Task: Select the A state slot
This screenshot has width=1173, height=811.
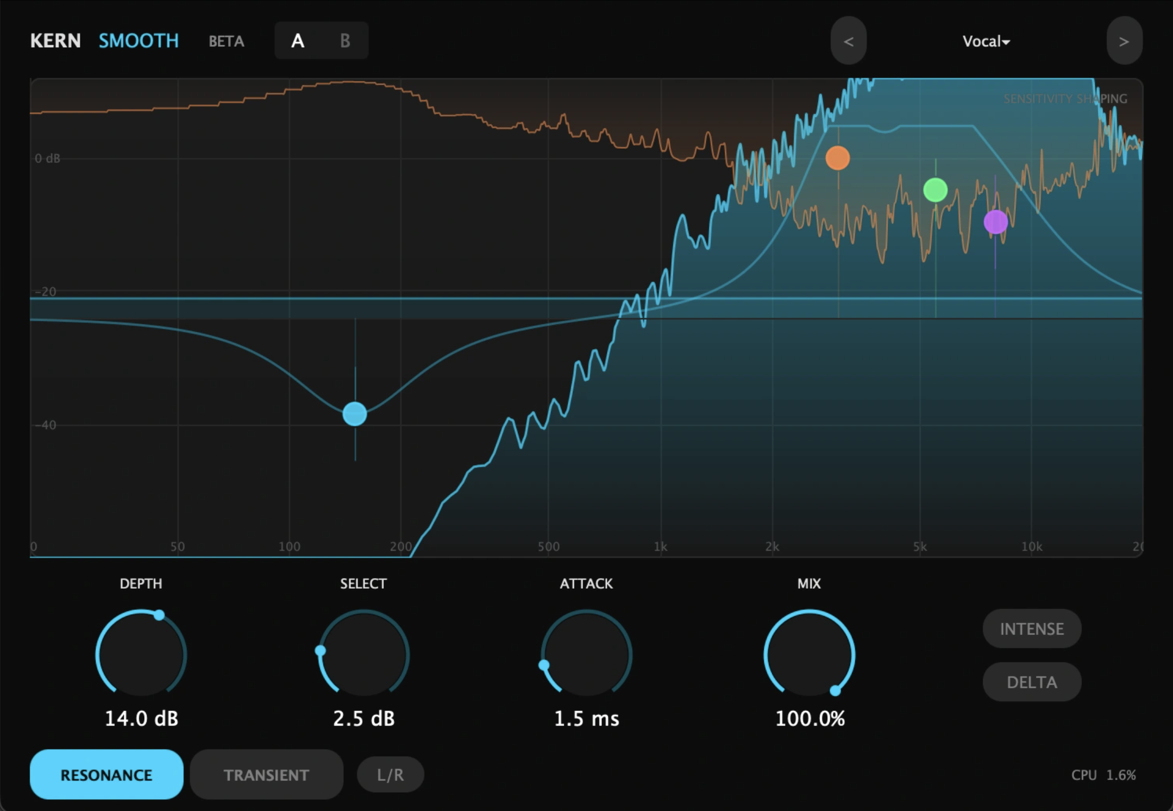Action: (x=298, y=41)
